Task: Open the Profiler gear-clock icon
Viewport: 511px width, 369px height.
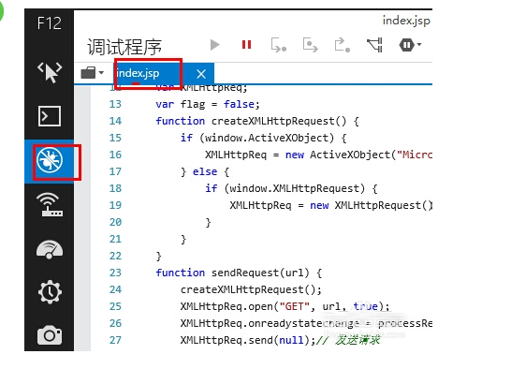Action: [x=50, y=291]
